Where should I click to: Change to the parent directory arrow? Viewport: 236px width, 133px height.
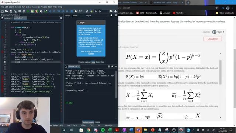point(115,11)
